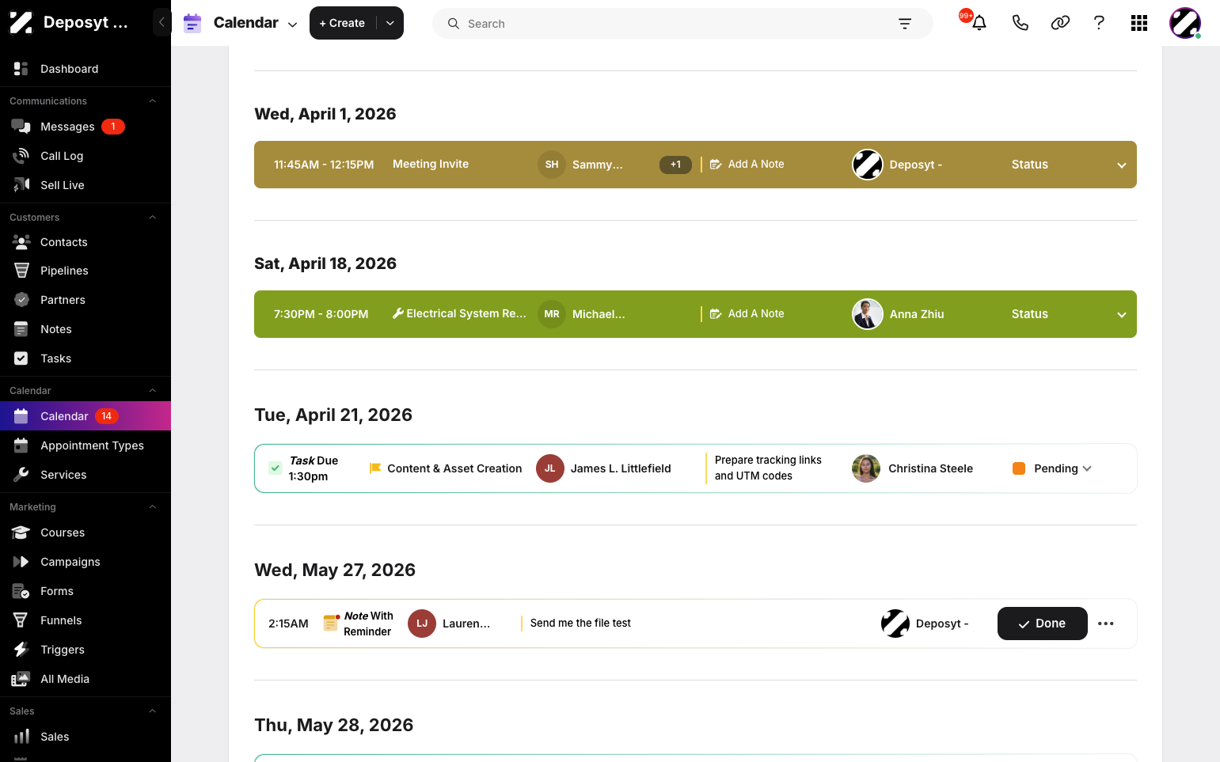This screenshot has height=762, width=1220.
Task: Open the Calendar view dropdown chevron
Action: click(292, 24)
